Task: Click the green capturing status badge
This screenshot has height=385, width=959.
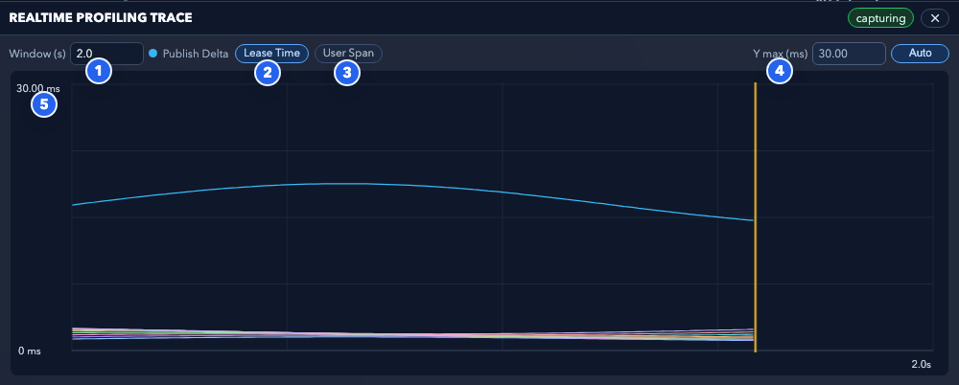Action: pyautogui.click(x=880, y=18)
